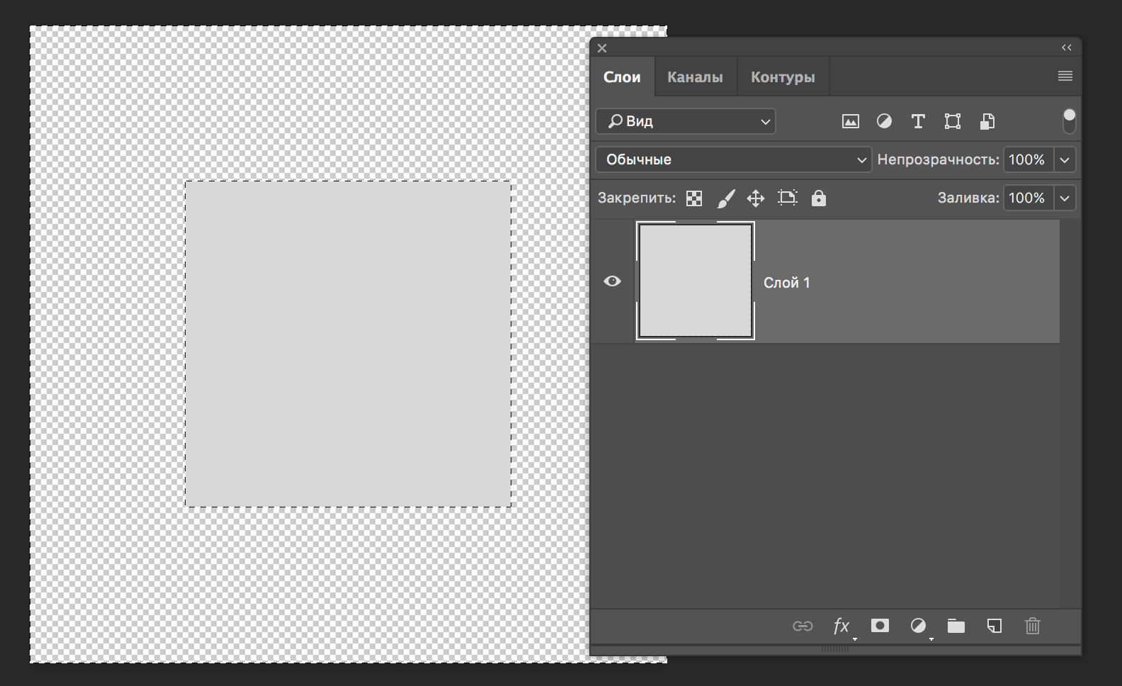Toggle the layer filtering switch
Viewport: 1122px width, 686px height.
click(x=1069, y=120)
